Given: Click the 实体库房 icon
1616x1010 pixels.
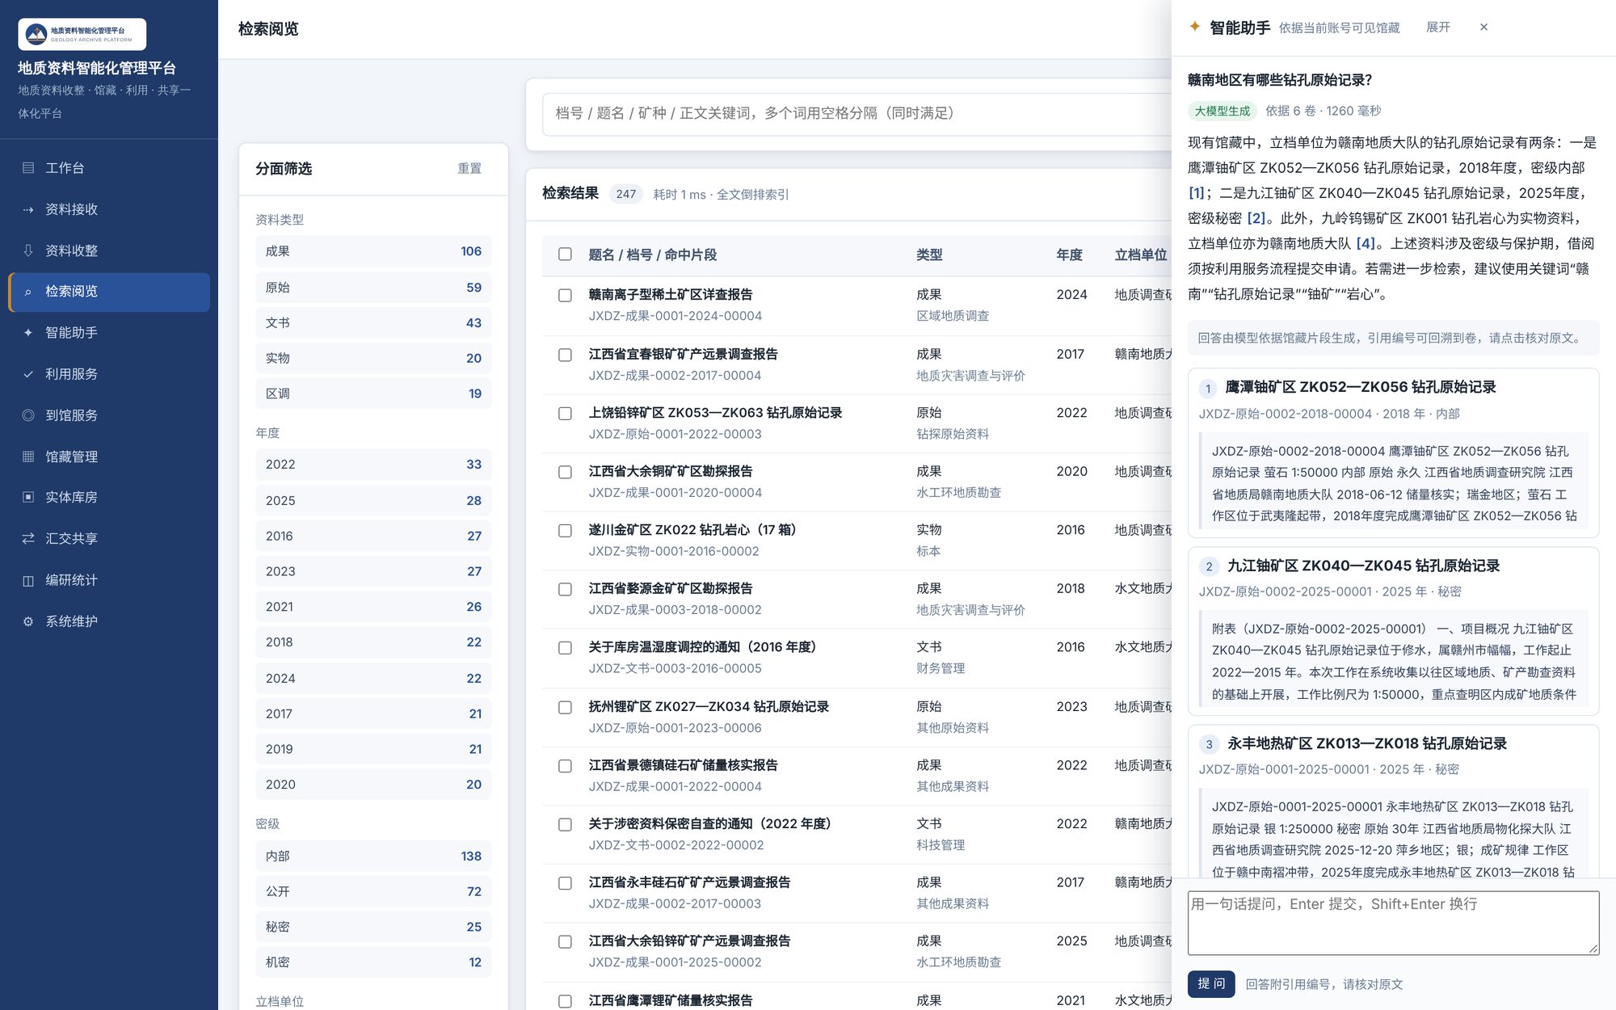Looking at the screenshot, I should 28,497.
